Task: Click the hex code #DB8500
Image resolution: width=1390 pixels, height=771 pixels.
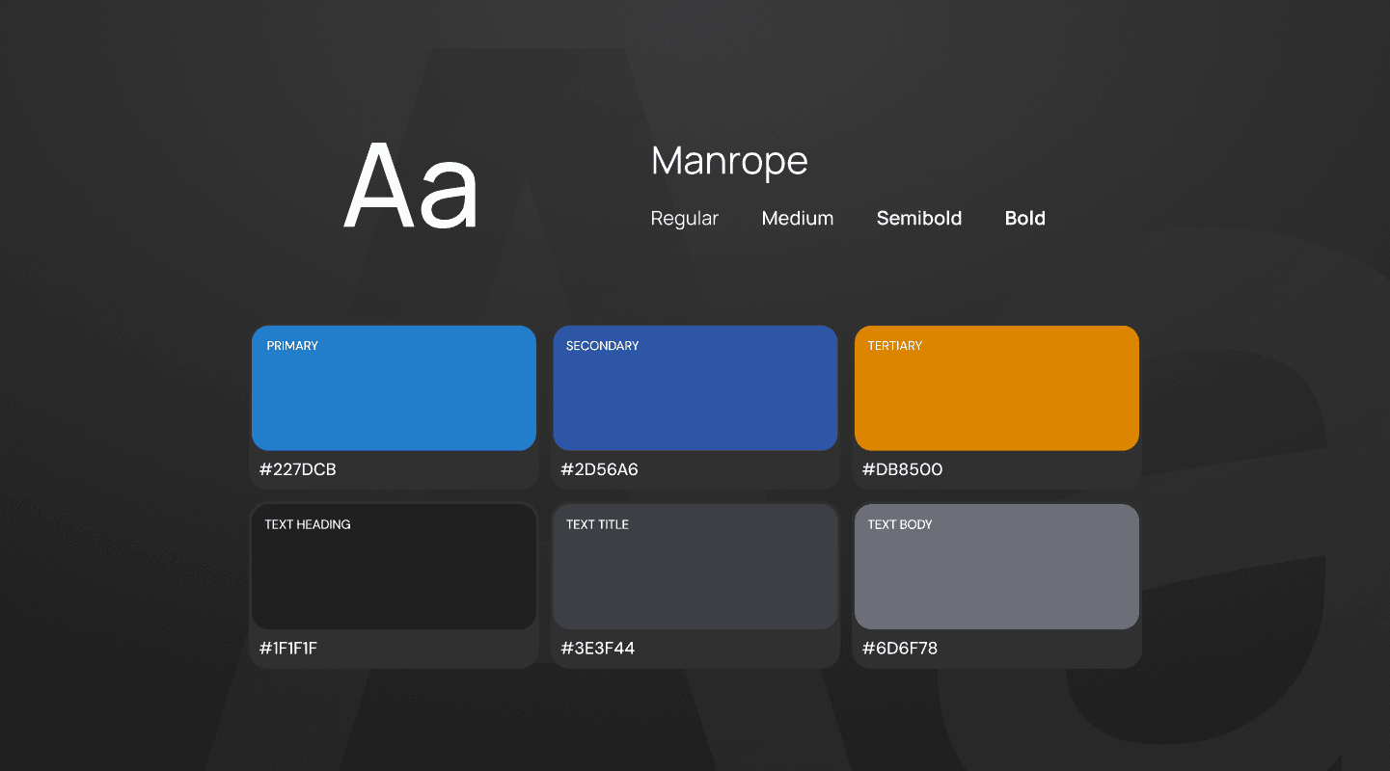Action: click(902, 470)
